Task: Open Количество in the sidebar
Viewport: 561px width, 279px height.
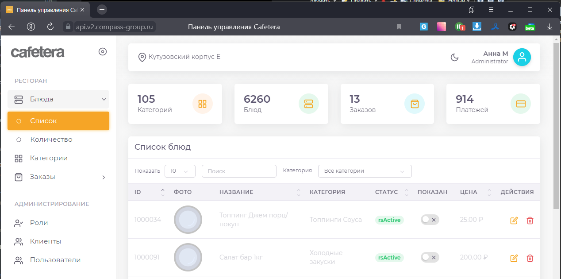Action: (51, 139)
